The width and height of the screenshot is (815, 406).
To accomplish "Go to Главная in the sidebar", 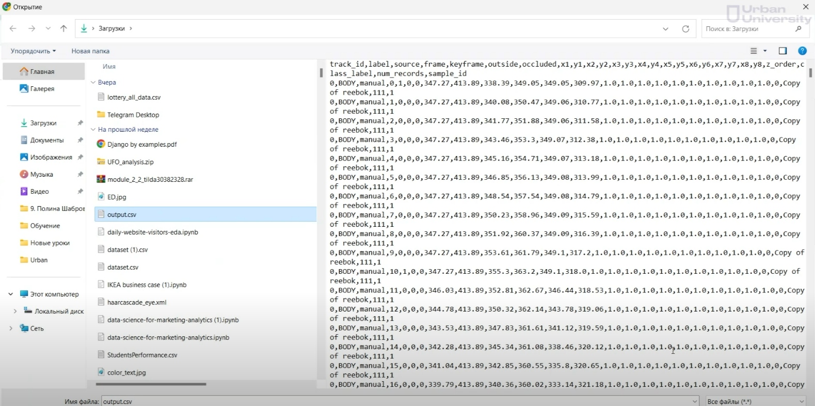I will 42,72.
